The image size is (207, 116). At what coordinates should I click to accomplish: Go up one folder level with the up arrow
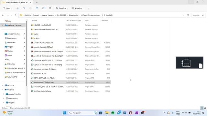coord(16,15)
